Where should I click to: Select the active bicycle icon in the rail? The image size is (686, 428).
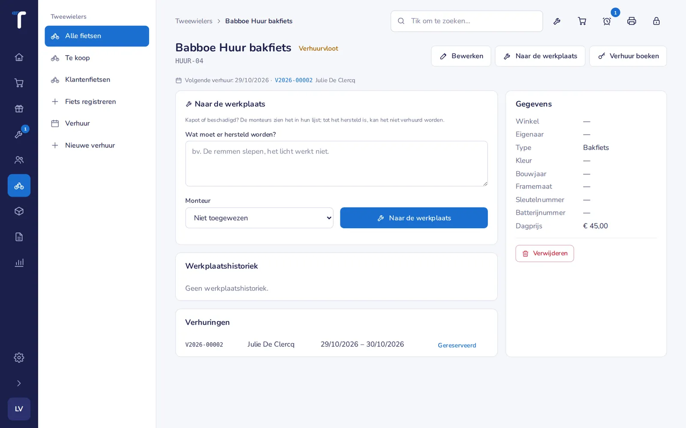(x=19, y=186)
